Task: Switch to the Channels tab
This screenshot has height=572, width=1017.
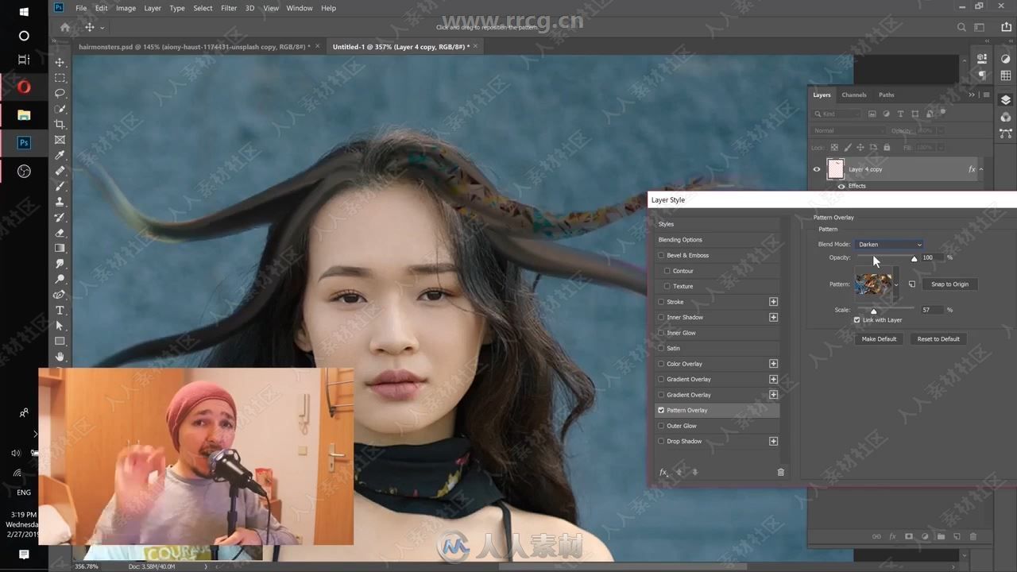Action: click(854, 95)
